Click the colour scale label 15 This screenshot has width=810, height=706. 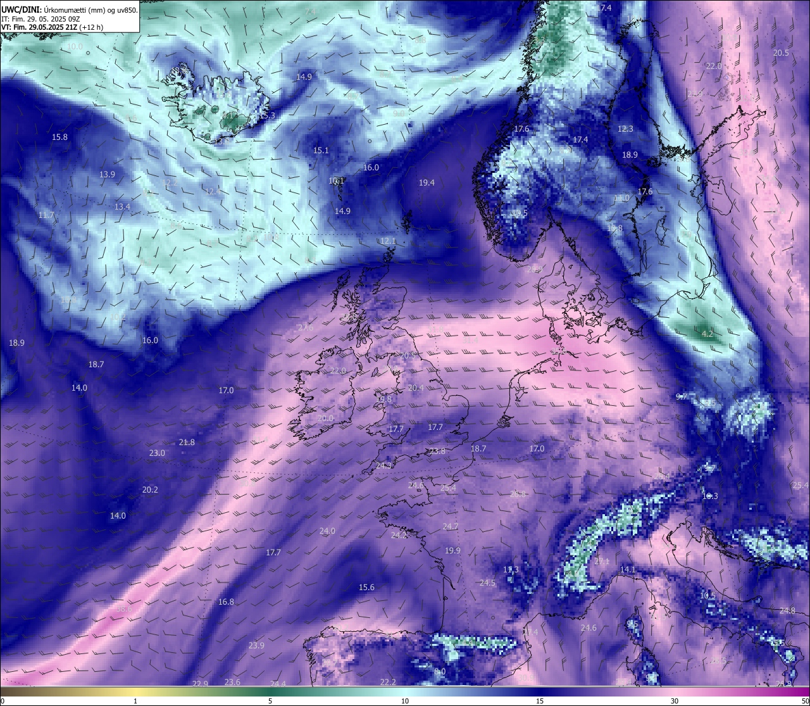[x=540, y=701]
